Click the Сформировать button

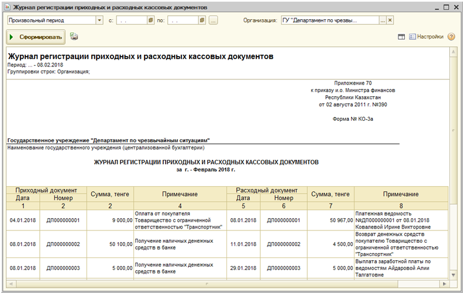tap(35, 37)
